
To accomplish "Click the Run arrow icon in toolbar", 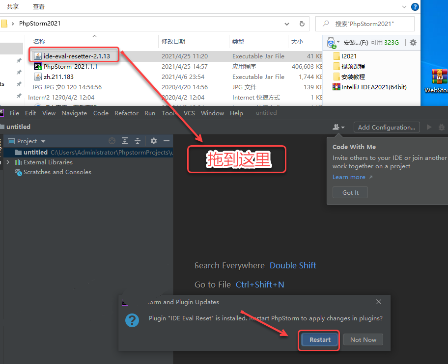I will coord(429,127).
